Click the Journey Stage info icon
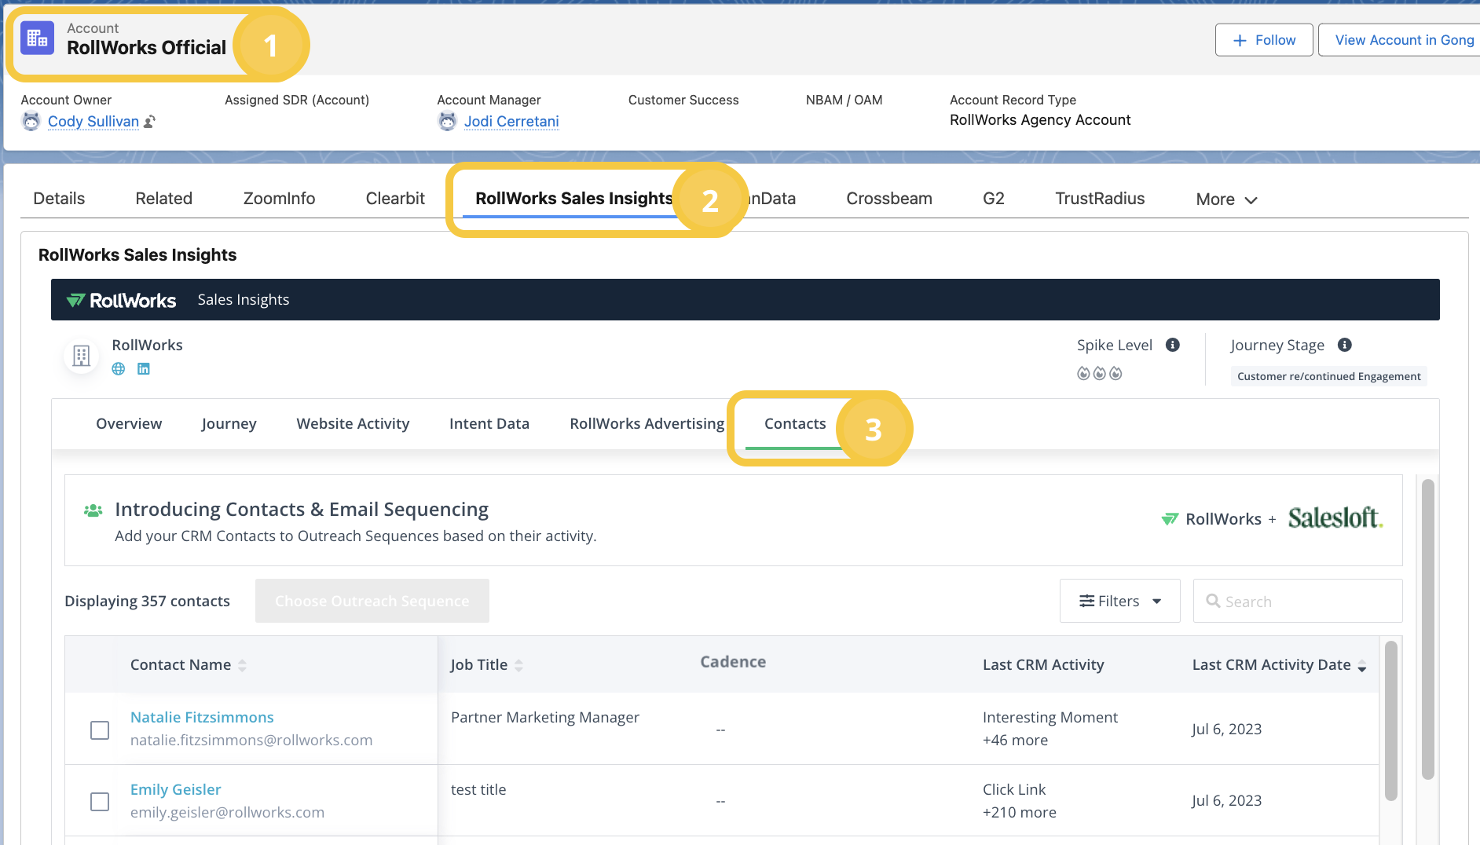 tap(1345, 346)
